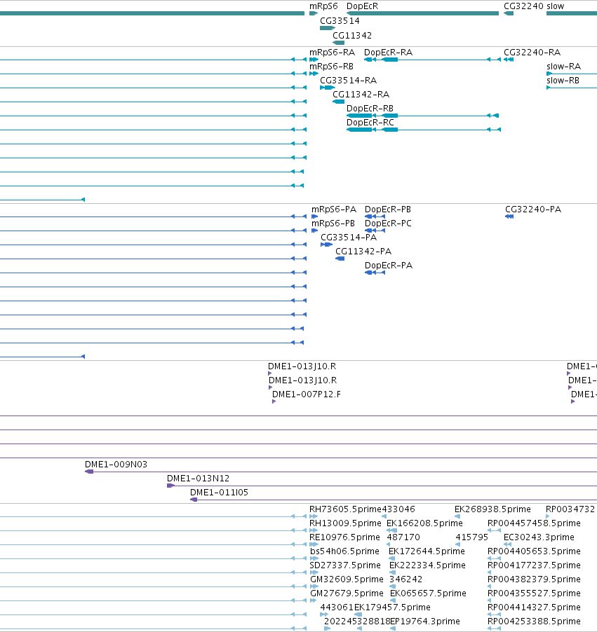Click the DopEcR-RA transcript label
Viewport: 597px width, 632px height.
pyautogui.click(x=389, y=53)
